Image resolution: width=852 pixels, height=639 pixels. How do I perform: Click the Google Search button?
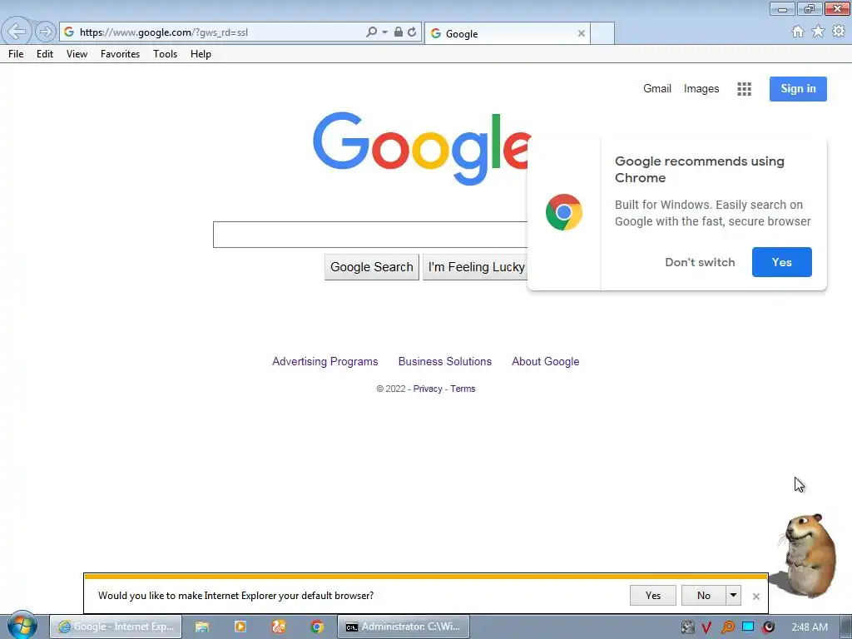pos(372,267)
